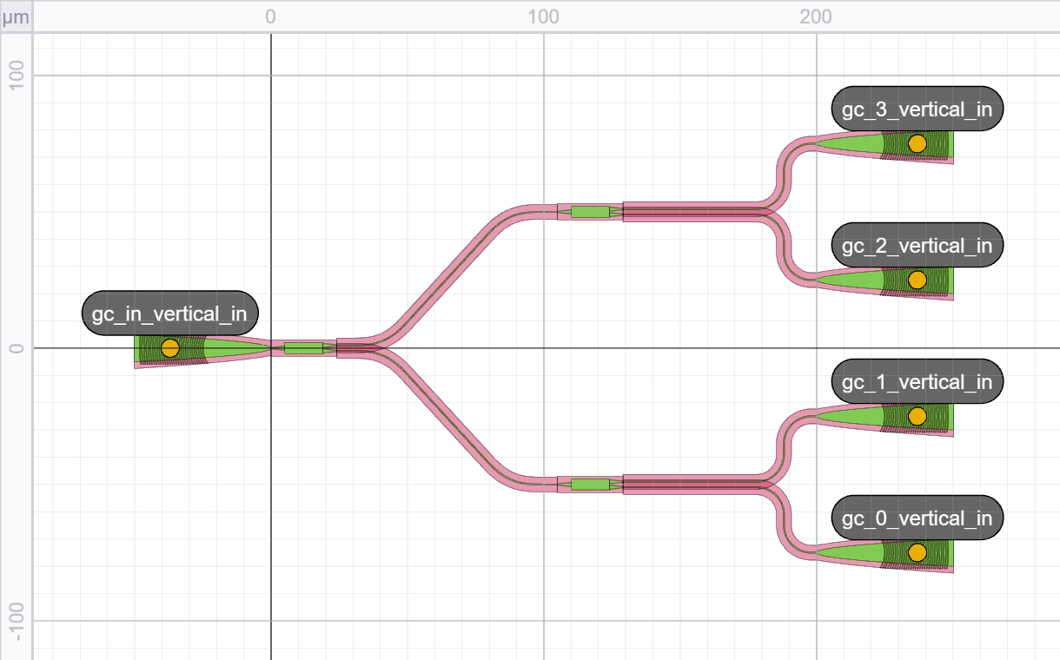This screenshot has height=660, width=1060.
Task: Select the gc_3_vertical_in label
Action: click(917, 109)
